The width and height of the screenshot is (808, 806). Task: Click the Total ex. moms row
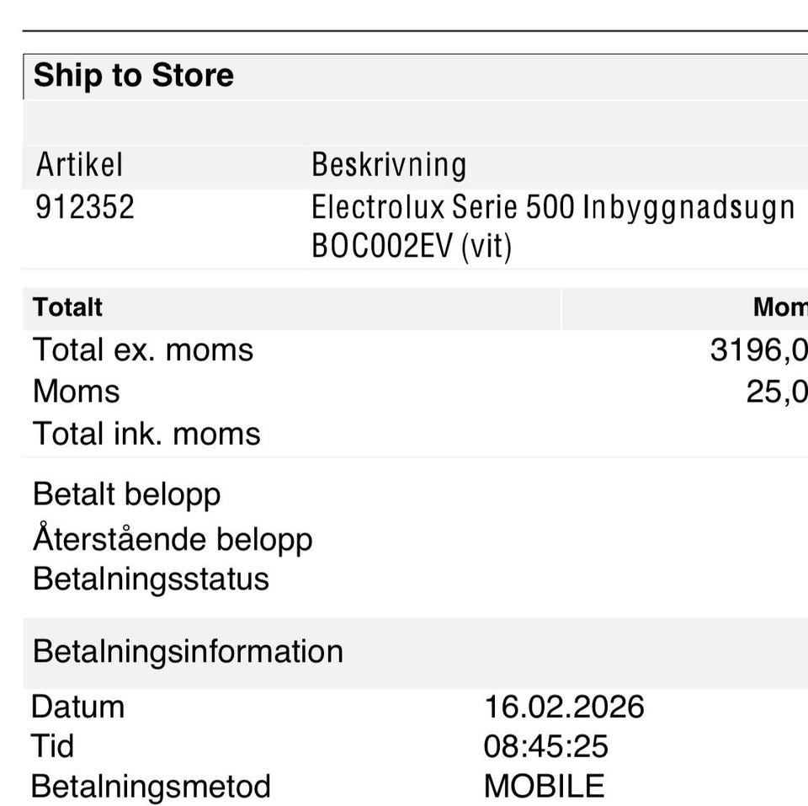click(x=143, y=350)
